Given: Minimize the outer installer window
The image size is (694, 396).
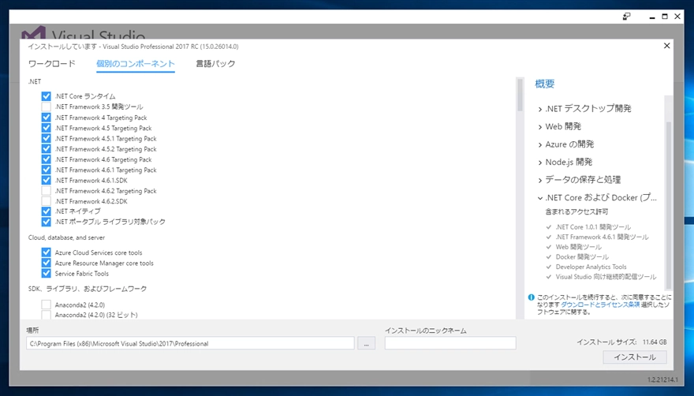Looking at the screenshot, I should 652,17.
